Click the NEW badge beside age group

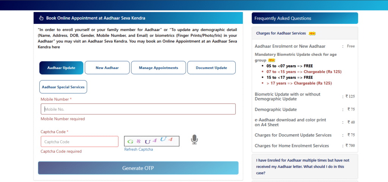click(x=272, y=60)
